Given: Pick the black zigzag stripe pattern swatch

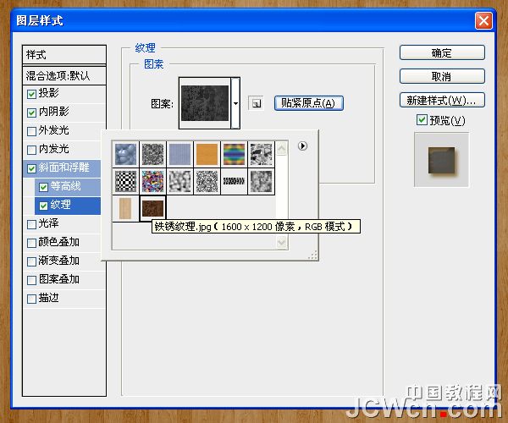Looking at the screenshot, I should tap(235, 181).
